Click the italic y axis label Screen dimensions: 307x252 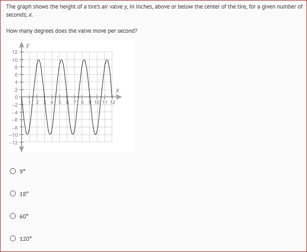tap(28, 45)
